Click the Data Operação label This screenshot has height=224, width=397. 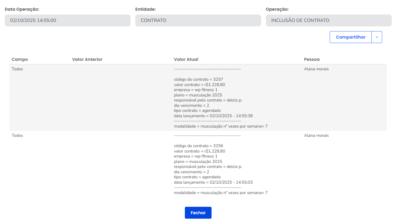(x=22, y=9)
